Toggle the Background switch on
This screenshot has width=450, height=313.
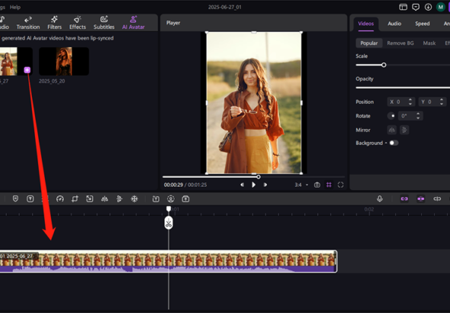pyautogui.click(x=394, y=143)
